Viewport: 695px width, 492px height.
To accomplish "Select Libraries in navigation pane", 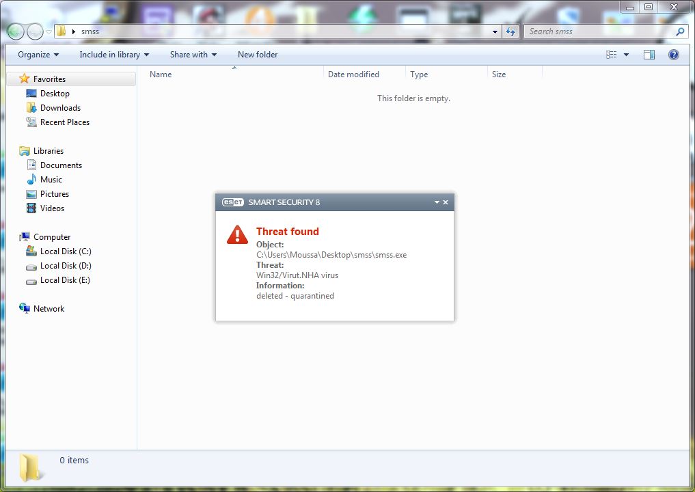I will [49, 151].
